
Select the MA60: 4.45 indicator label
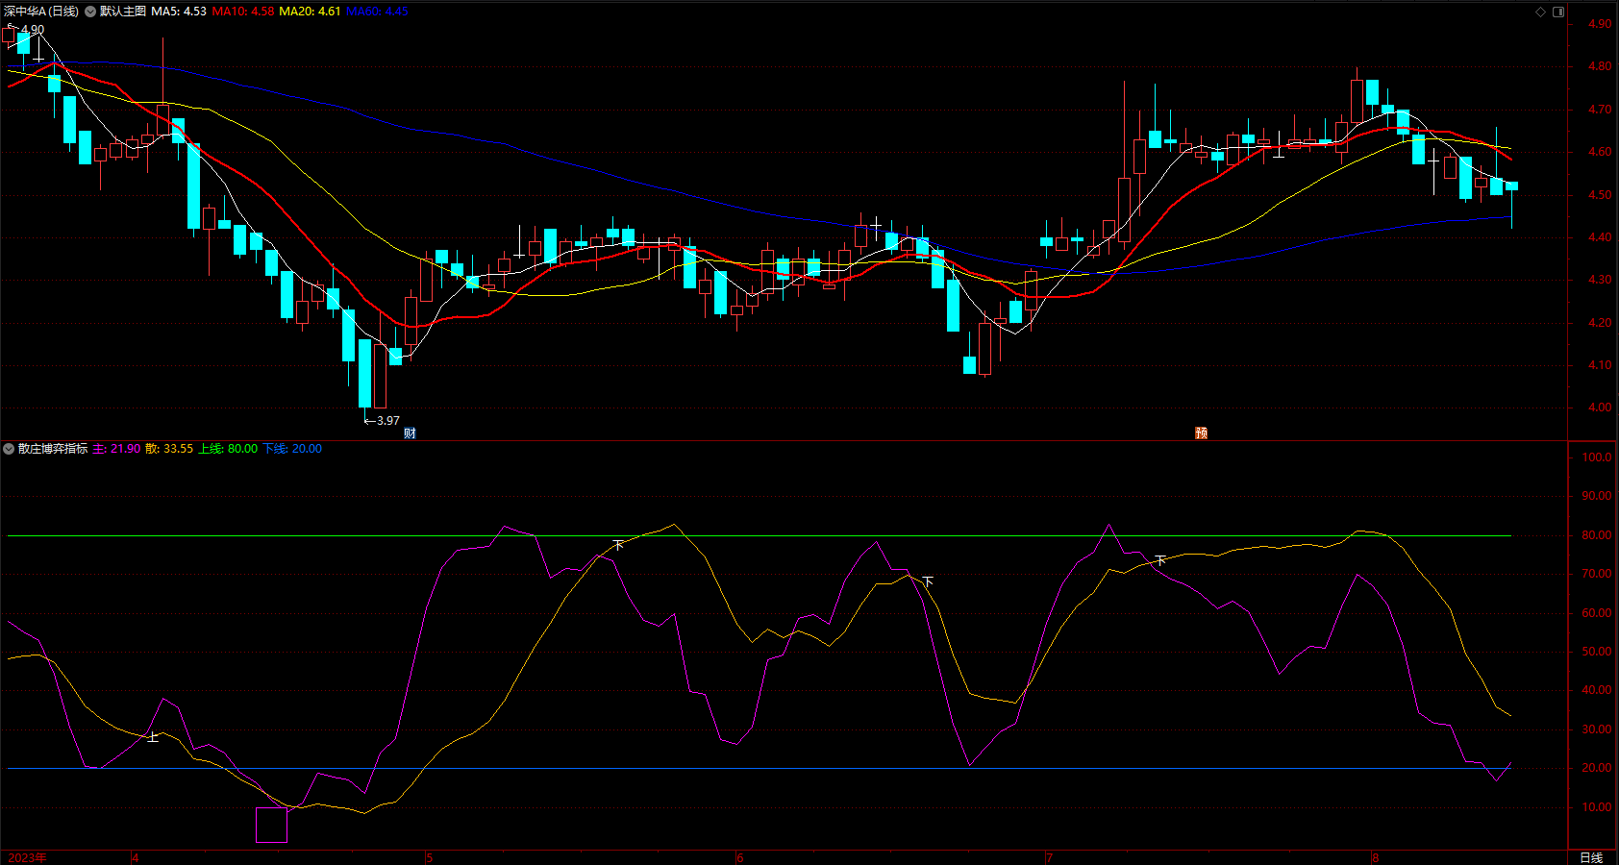pyautogui.click(x=377, y=12)
